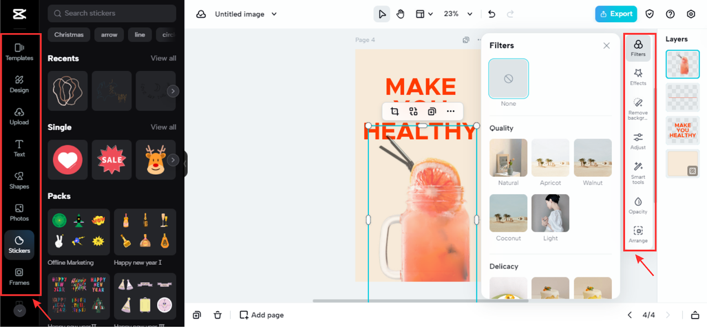Open the Effects tool

[x=638, y=77]
